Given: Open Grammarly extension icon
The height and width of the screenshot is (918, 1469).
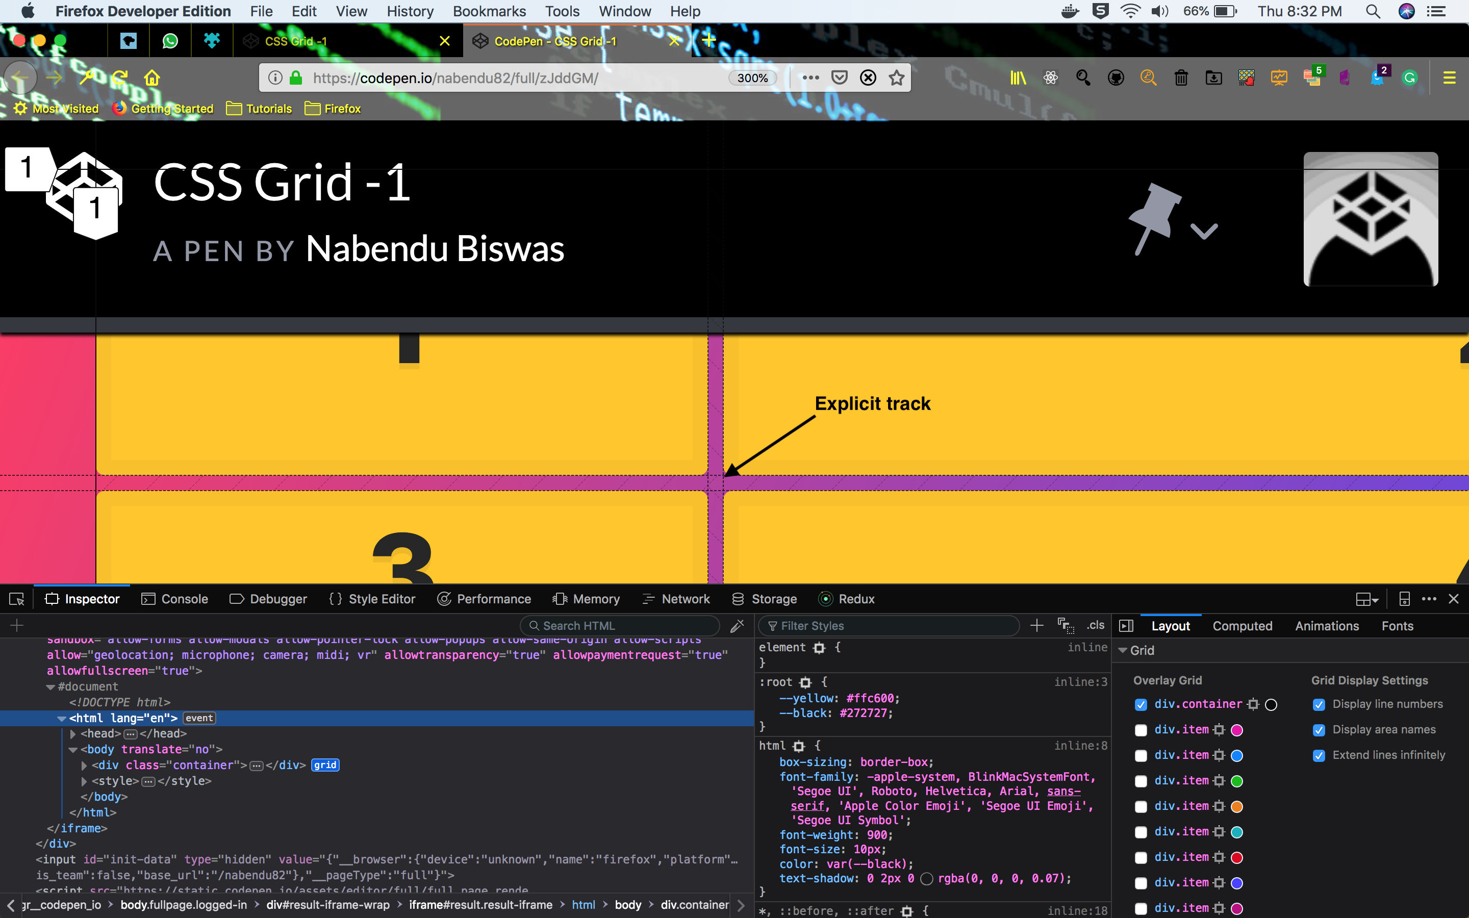Looking at the screenshot, I should [x=1409, y=78].
